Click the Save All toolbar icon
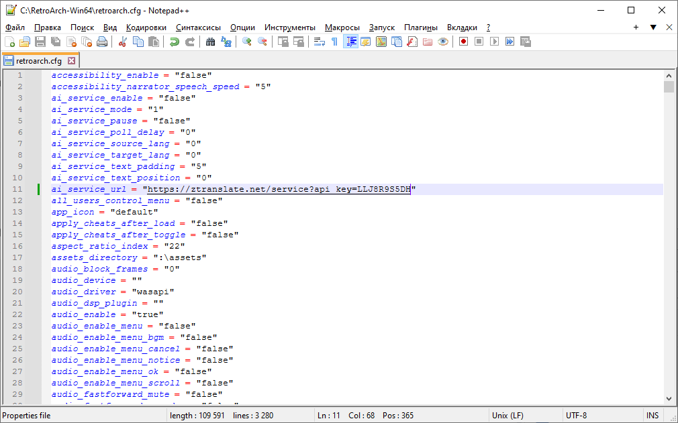678x423 pixels. (x=56, y=42)
